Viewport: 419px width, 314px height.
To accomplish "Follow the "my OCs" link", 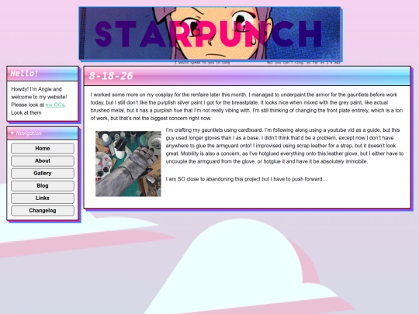I will pyautogui.click(x=55, y=105).
